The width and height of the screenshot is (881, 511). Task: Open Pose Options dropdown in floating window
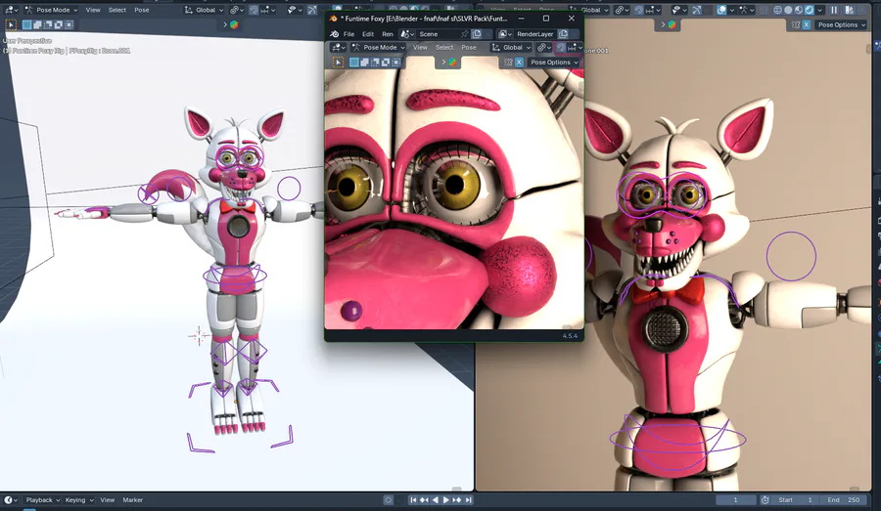[x=553, y=63]
